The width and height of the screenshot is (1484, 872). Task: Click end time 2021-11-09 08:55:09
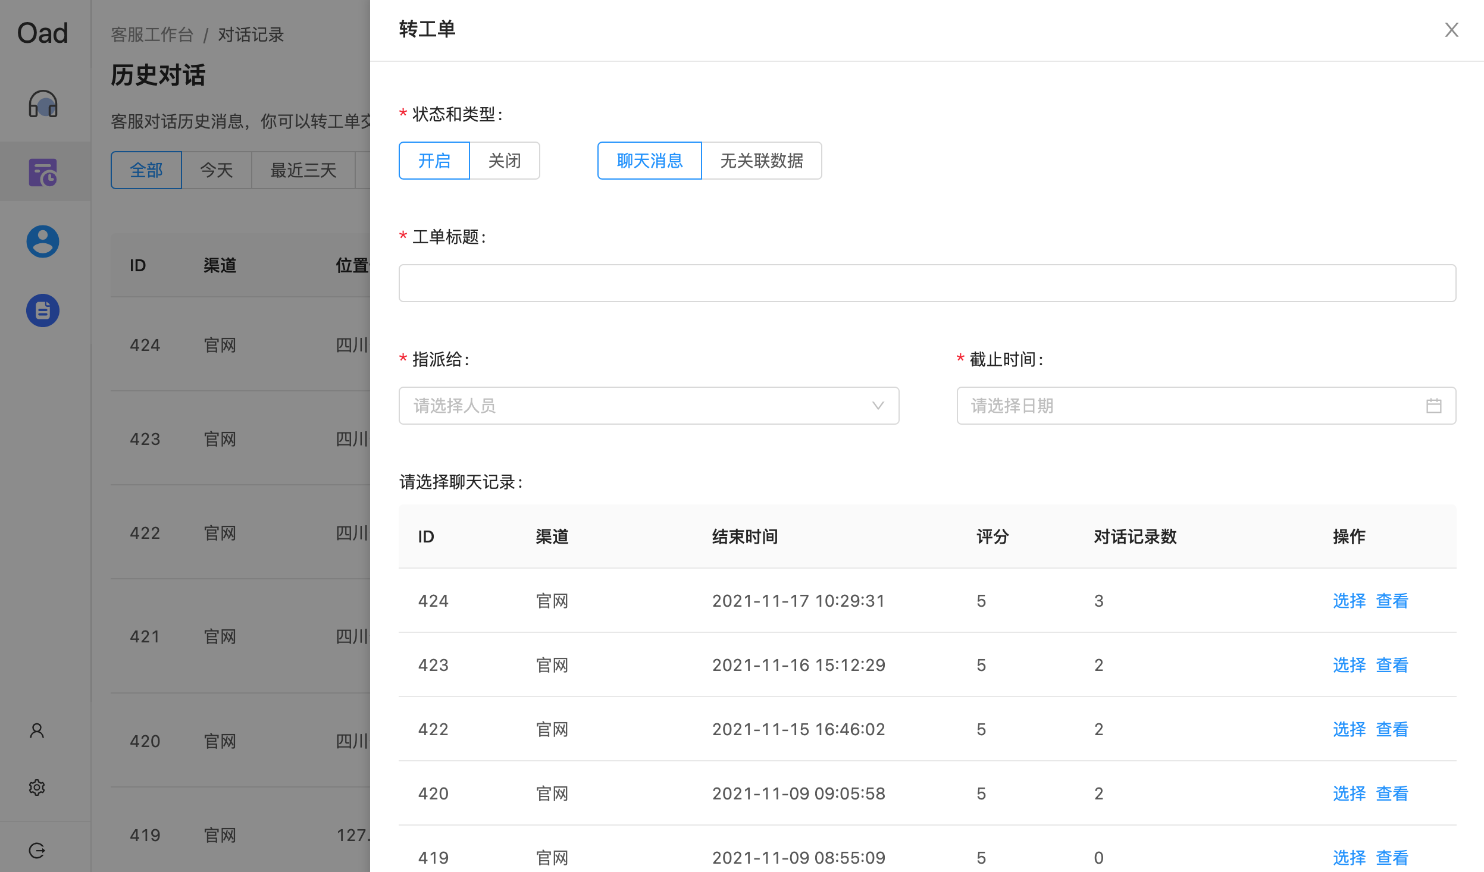point(799,858)
